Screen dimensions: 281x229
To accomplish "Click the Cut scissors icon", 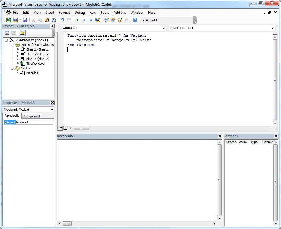I will (33, 20).
